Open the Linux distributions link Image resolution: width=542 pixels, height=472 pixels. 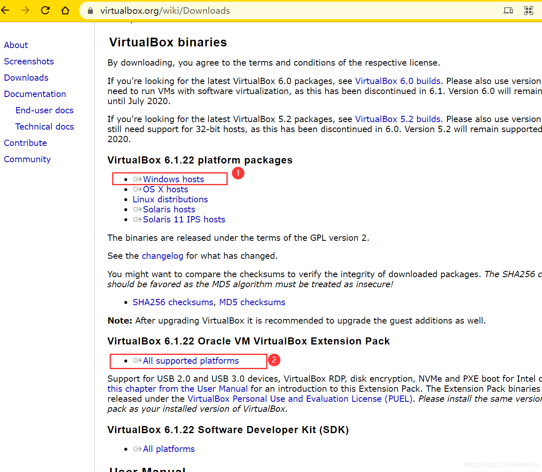click(170, 199)
